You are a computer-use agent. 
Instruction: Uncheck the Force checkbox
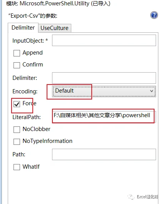pos(17,104)
